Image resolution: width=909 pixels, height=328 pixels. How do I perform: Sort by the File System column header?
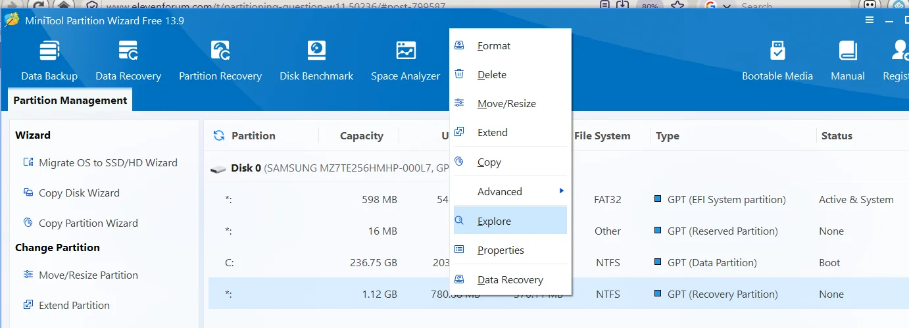pyautogui.click(x=602, y=136)
